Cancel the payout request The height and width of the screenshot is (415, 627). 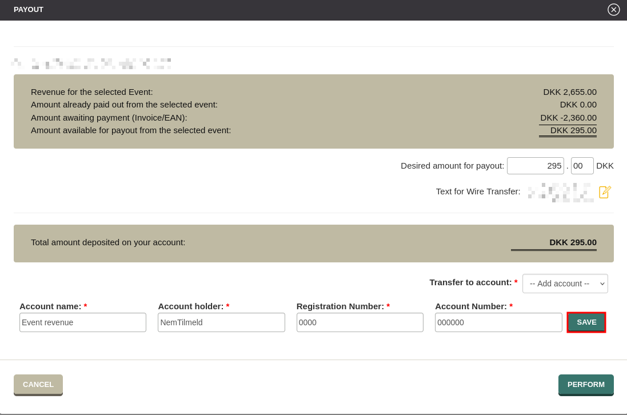pyautogui.click(x=38, y=385)
